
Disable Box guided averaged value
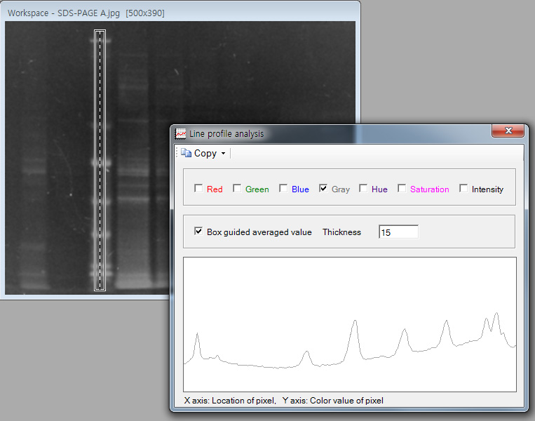pos(198,232)
